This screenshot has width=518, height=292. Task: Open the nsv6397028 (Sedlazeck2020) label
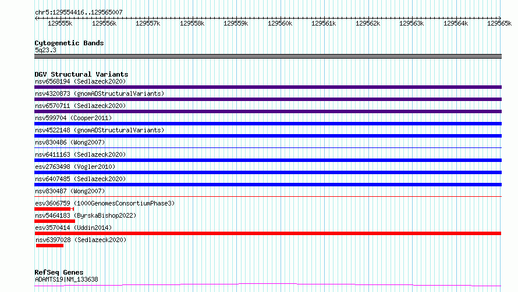[x=81, y=240]
